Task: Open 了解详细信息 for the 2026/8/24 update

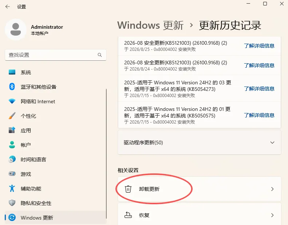Action: point(259,65)
